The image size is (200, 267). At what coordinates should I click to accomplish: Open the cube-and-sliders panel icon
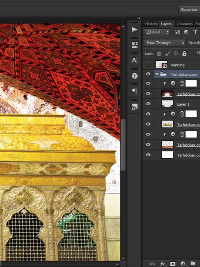134,45
